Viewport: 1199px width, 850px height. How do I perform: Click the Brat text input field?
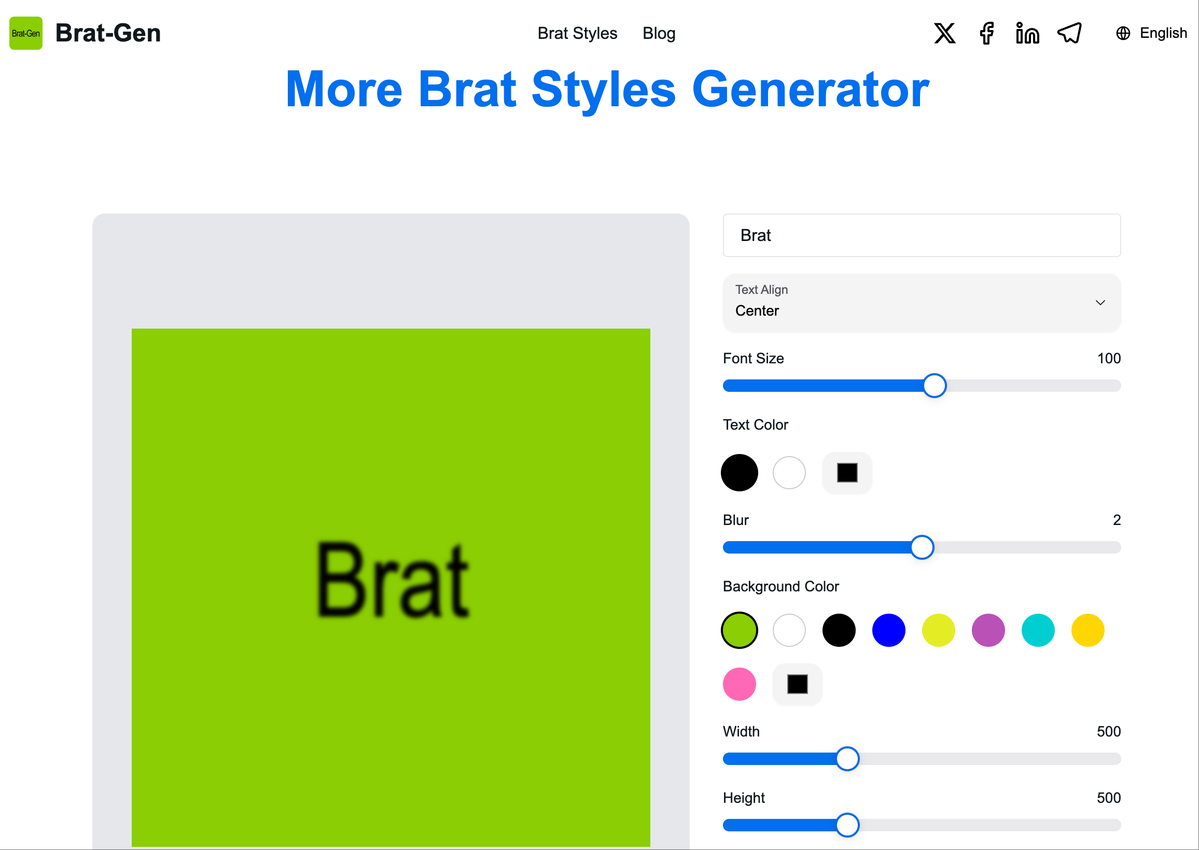[x=922, y=235]
